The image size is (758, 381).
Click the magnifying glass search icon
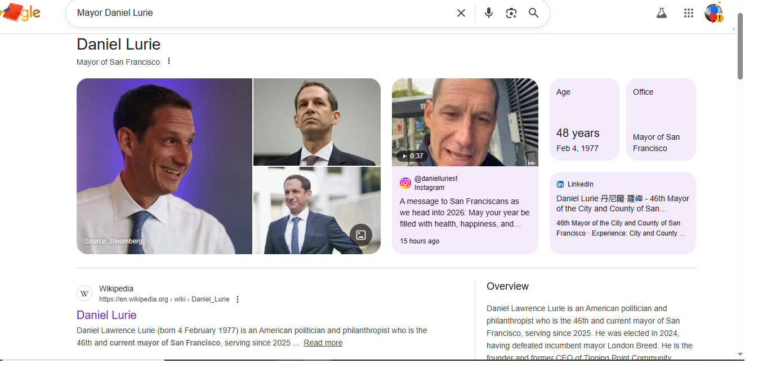[533, 13]
